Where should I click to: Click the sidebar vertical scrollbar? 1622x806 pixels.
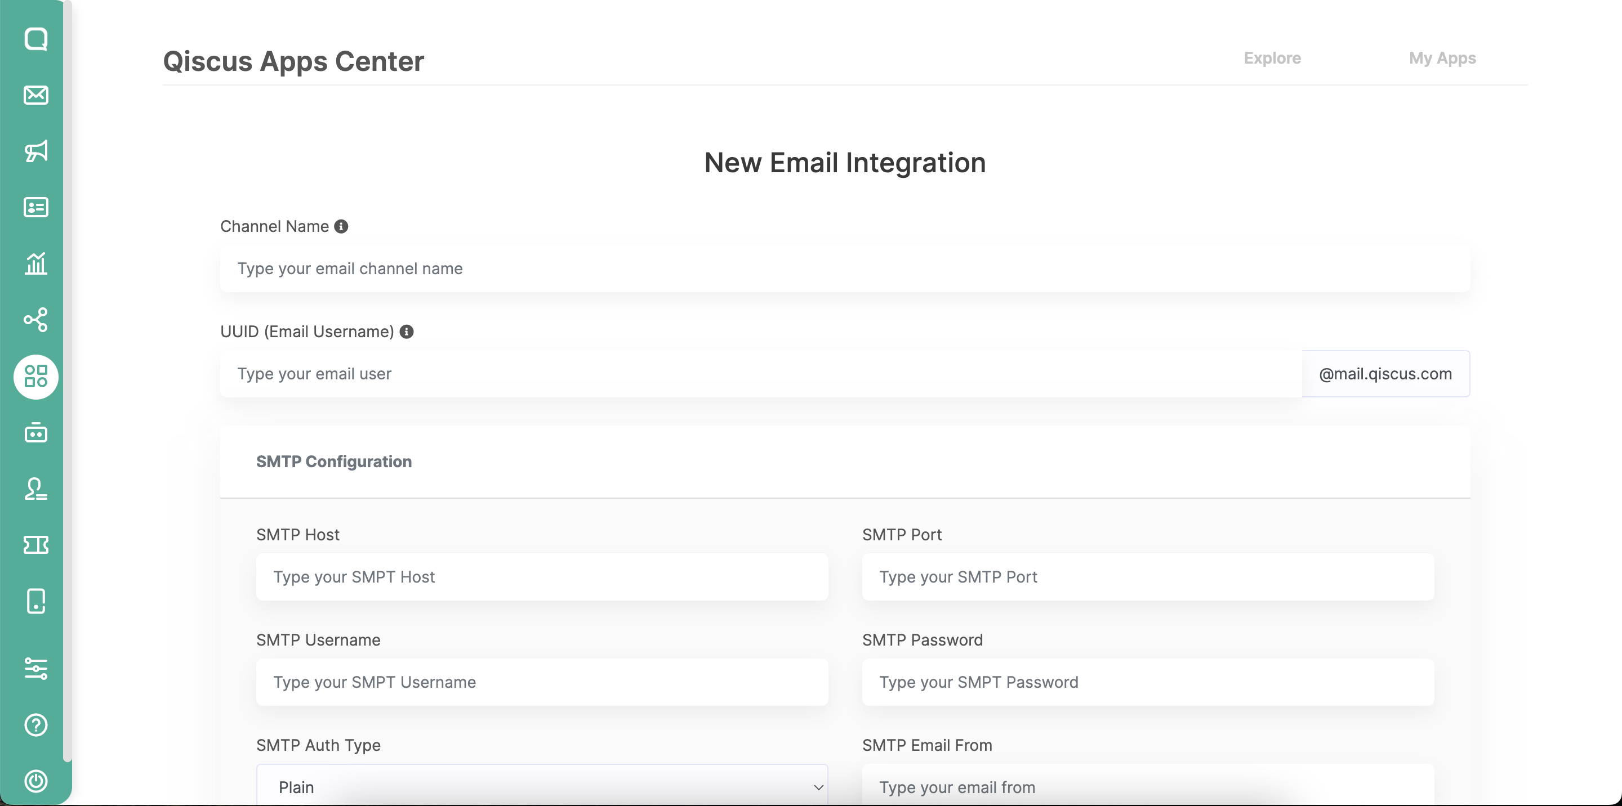[68, 380]
